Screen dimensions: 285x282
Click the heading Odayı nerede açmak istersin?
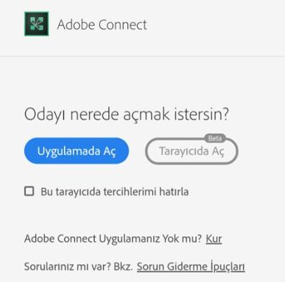coord(126,114)
